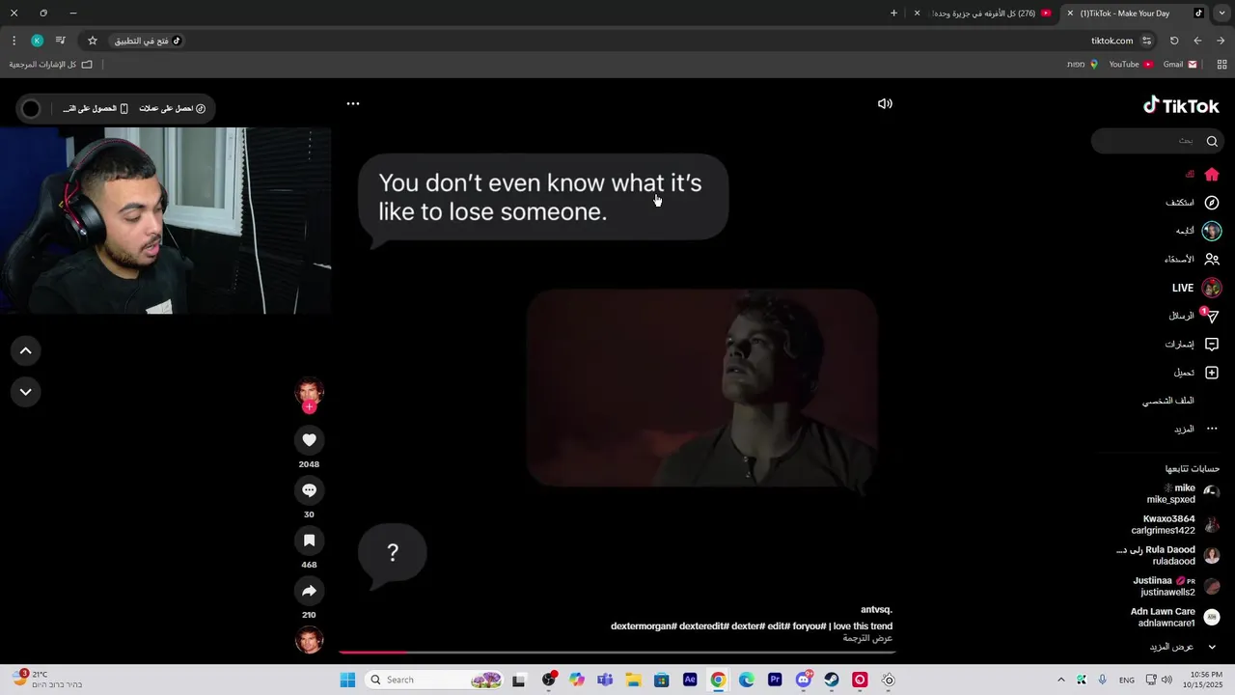The width and height of the screenshot is (1235, 695).
Task: Open the round dark profile circle at top left
Action: click(31, 109)
